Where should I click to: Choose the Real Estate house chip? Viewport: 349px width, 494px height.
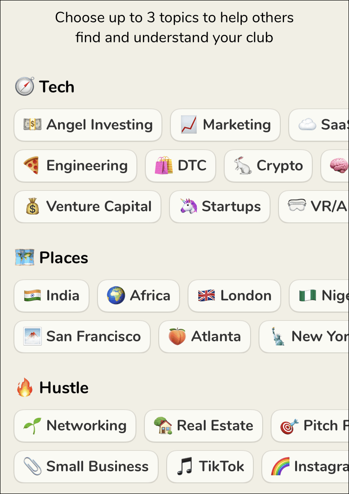click(203, 426)
